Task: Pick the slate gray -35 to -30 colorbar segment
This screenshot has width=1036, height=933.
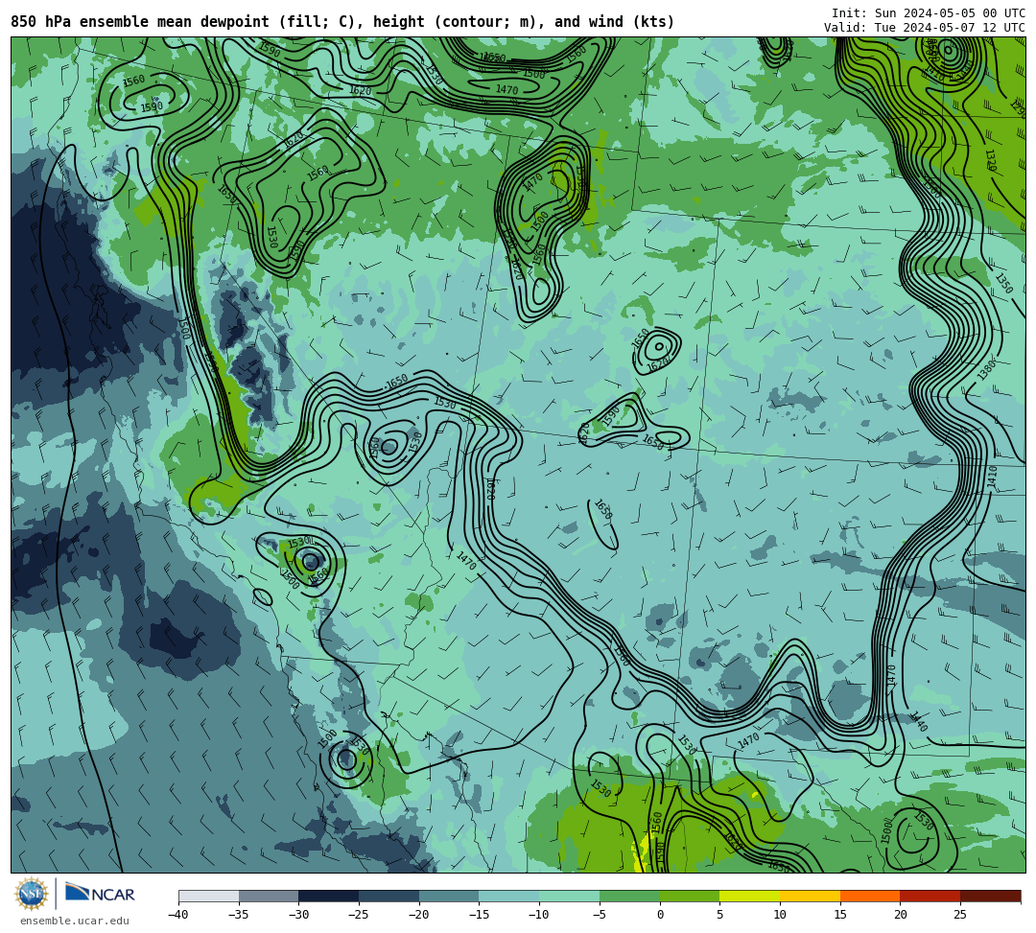Action: (269, 896)
